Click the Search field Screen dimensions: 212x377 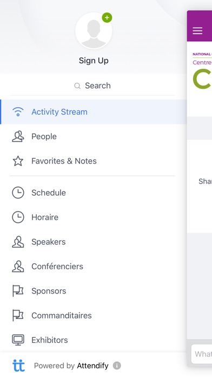pos(92,86)
